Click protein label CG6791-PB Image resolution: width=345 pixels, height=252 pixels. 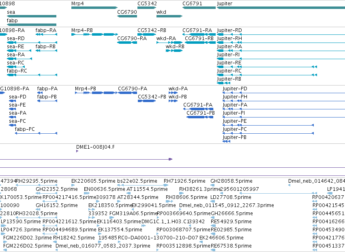(x=201, y=113)
